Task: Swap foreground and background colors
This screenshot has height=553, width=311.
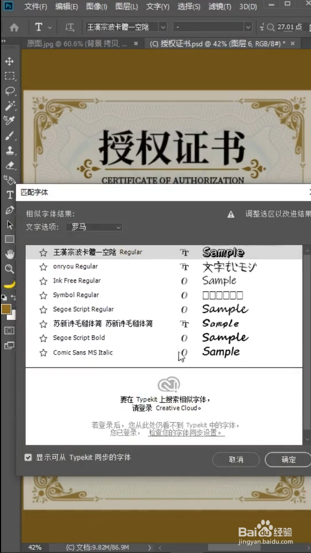Action: pos(13,298)
